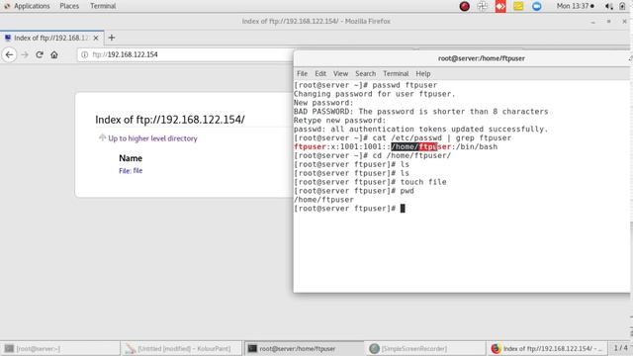Open the terminal Search menu

(365, 73)
